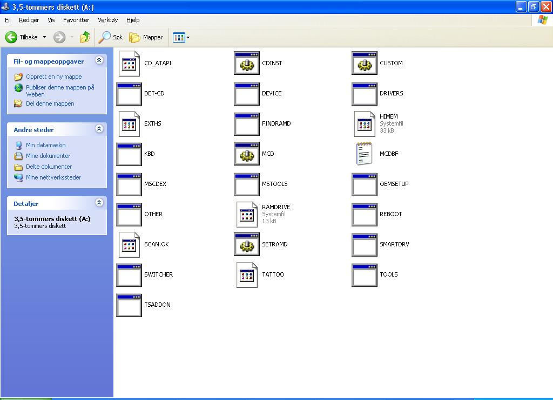Open the Fil menu
Image resolution: width=553 pixels, height=400 pixels.
point(8,20)
